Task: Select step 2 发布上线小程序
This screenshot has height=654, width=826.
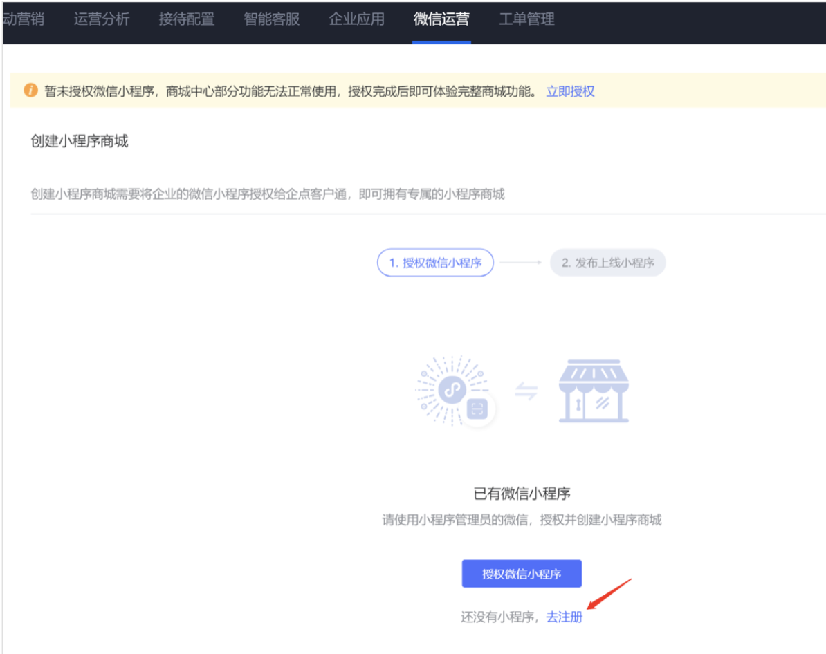Action: (607, 262)
